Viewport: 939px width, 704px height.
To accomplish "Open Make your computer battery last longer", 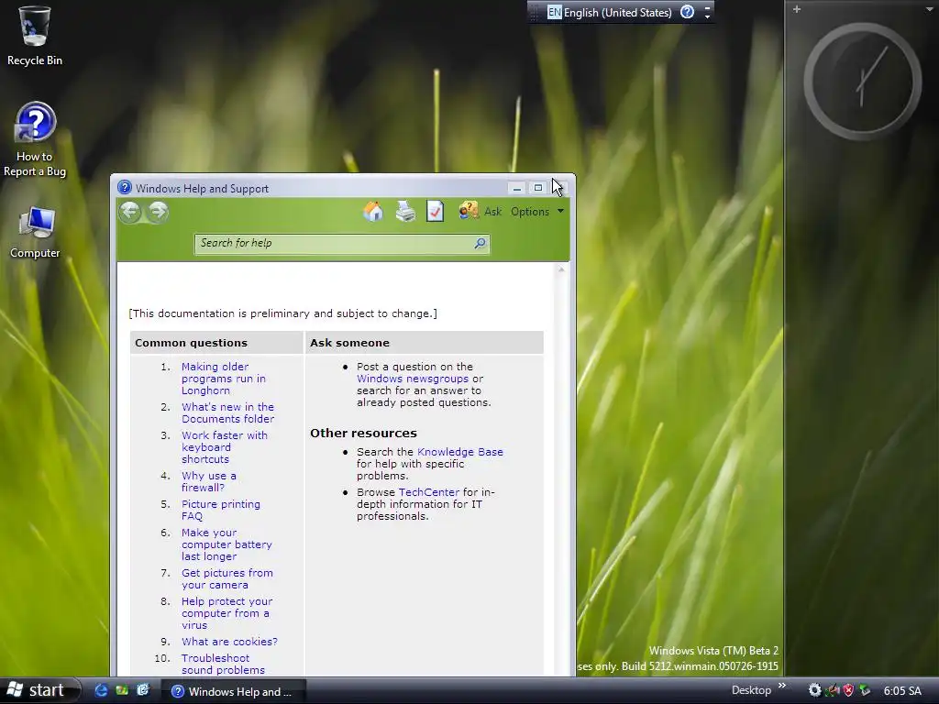I will coord(226,544).
